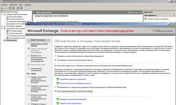
Task: Open Просмотр политики конфиденциальности link
Action: click(75, 83)
